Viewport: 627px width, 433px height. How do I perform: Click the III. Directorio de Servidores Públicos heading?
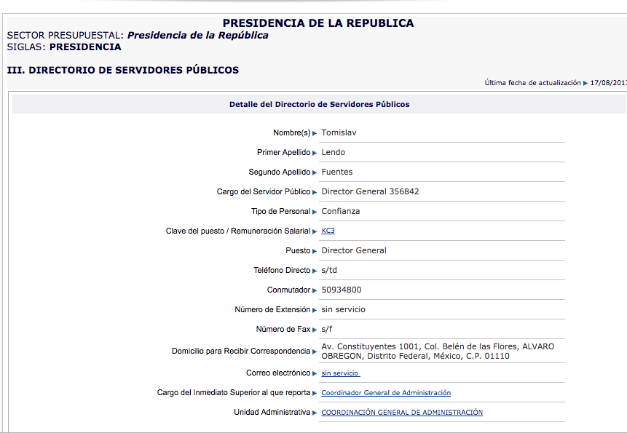coord(122,71)
